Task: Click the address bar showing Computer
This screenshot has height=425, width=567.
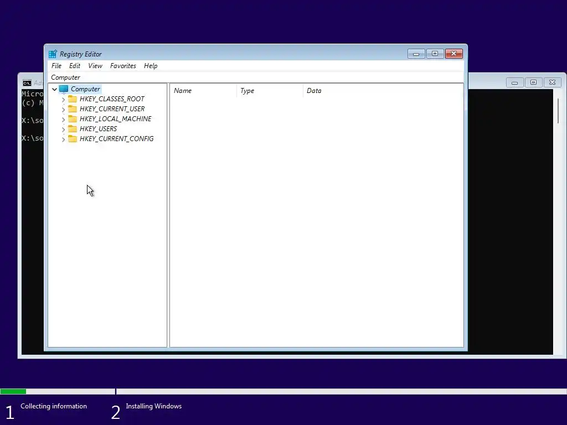Action: [x=255, y=77]
